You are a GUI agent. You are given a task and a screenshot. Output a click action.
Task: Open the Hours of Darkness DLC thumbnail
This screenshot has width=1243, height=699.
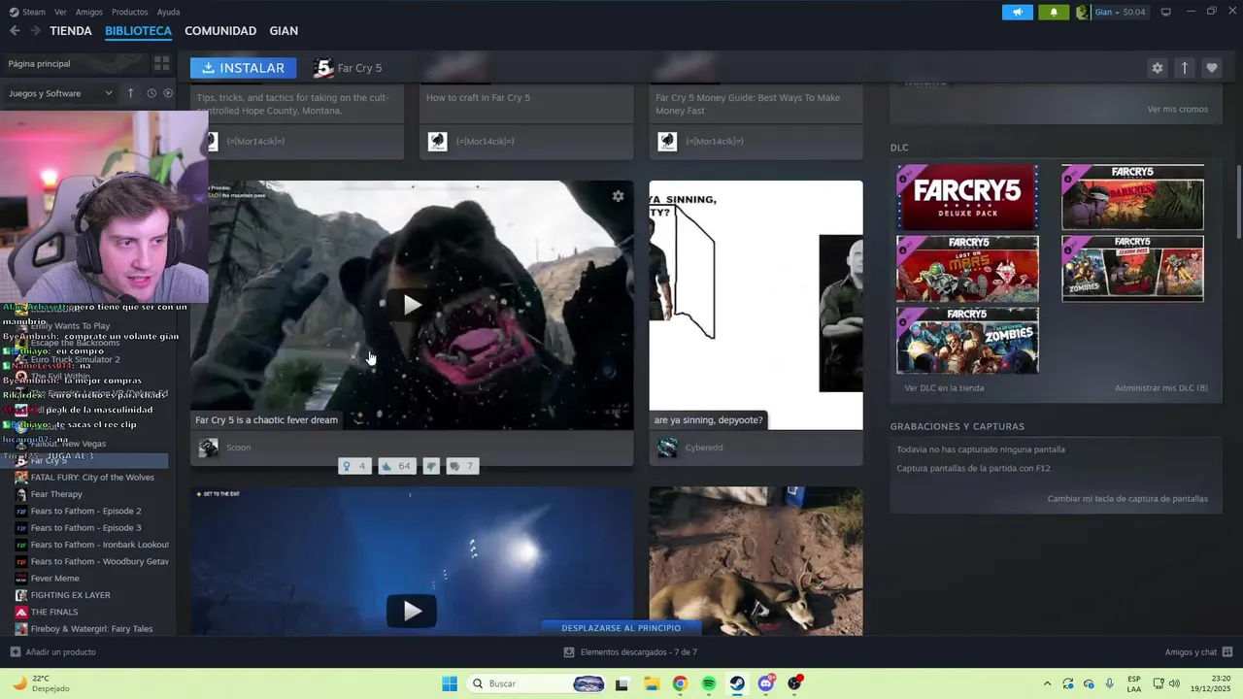point(1132,197)
